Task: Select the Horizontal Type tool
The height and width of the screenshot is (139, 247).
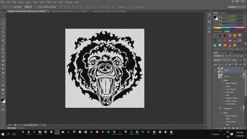Action: tap(3, 77)
